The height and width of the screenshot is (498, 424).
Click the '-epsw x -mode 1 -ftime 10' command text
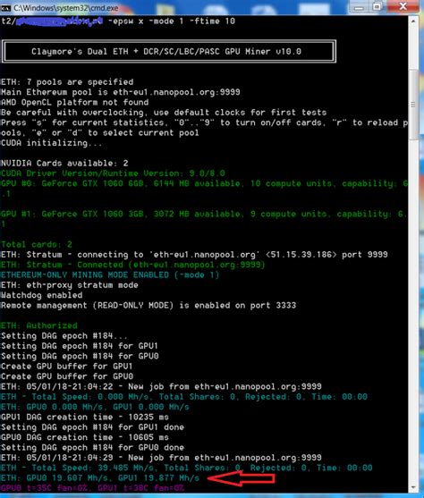tap(172, 21)
